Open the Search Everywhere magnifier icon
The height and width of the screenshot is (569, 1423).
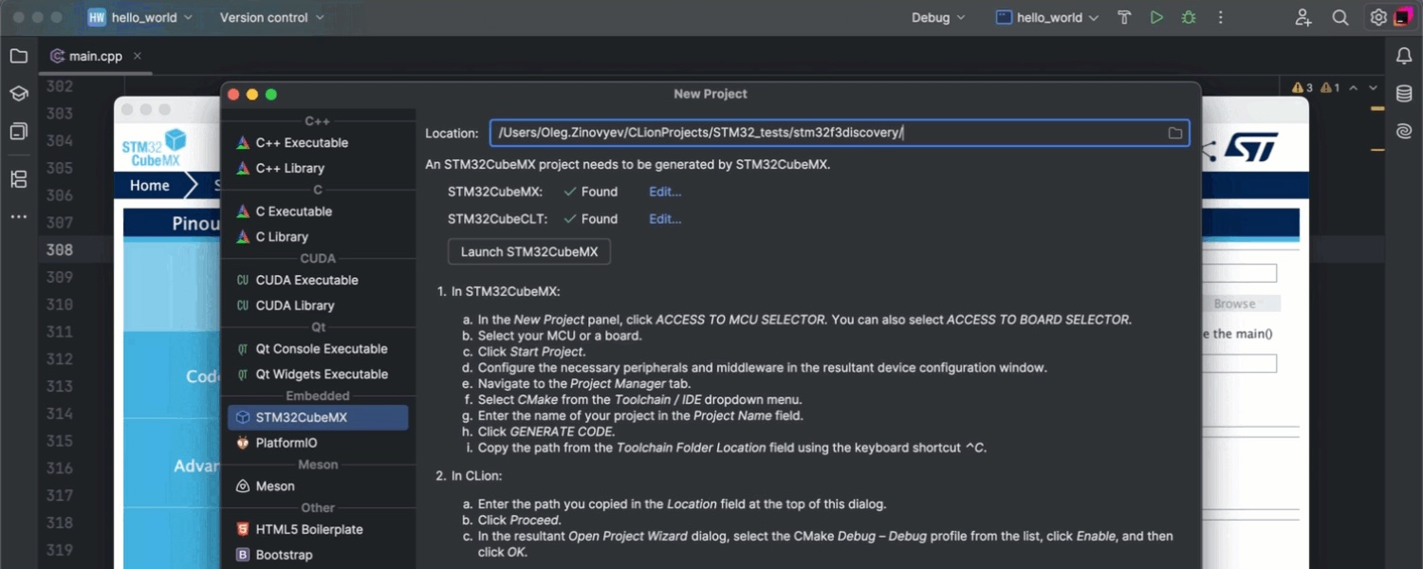(1340, 17)
